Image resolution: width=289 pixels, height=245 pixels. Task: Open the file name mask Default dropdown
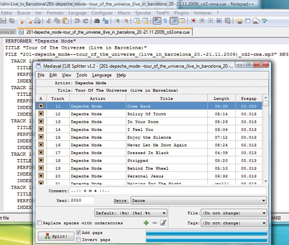(x=131, y=213)
